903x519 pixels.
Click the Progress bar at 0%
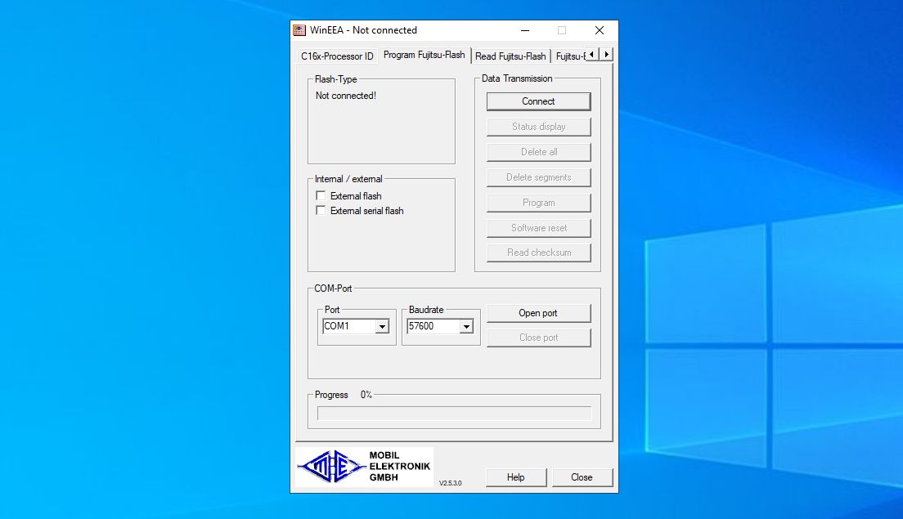pos(455,413)
